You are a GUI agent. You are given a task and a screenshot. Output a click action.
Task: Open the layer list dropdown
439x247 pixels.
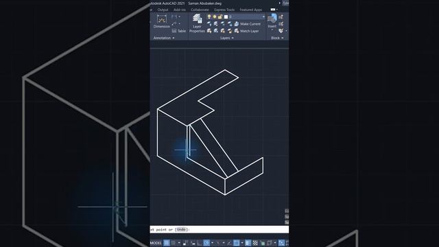point(263,16)
